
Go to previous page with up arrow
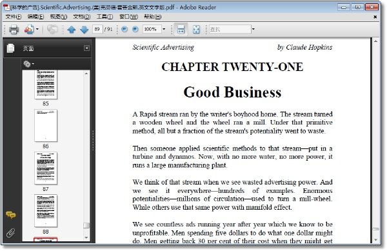[x=72, y=30]
